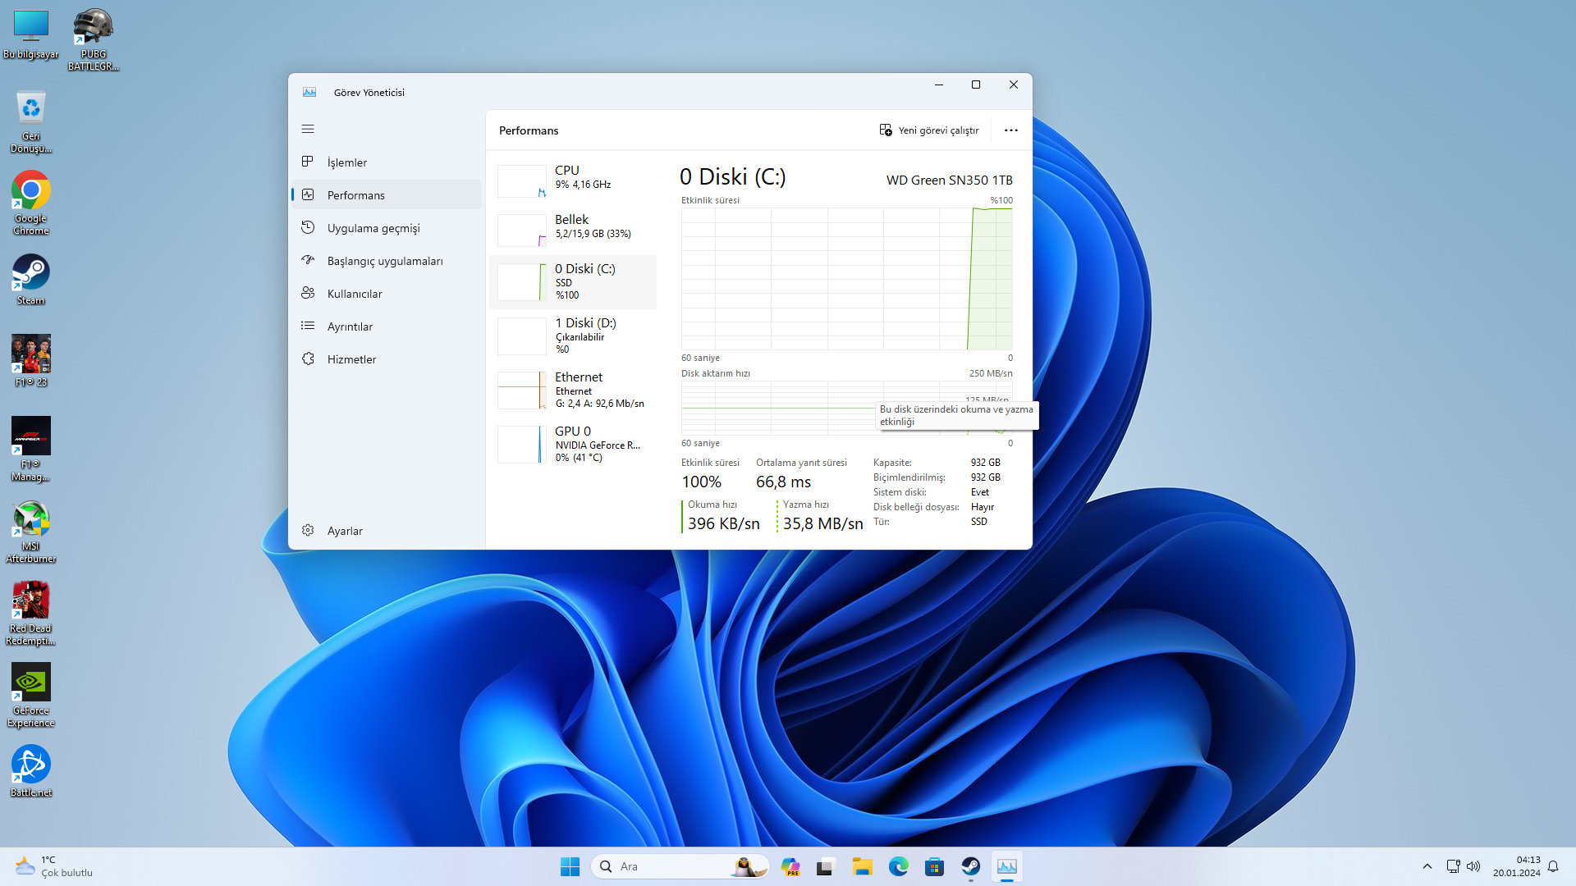Select the Performans tab in sidebar
Image resolution: width=1576 pixels, height=886 pixels.
tap(355, 195)
